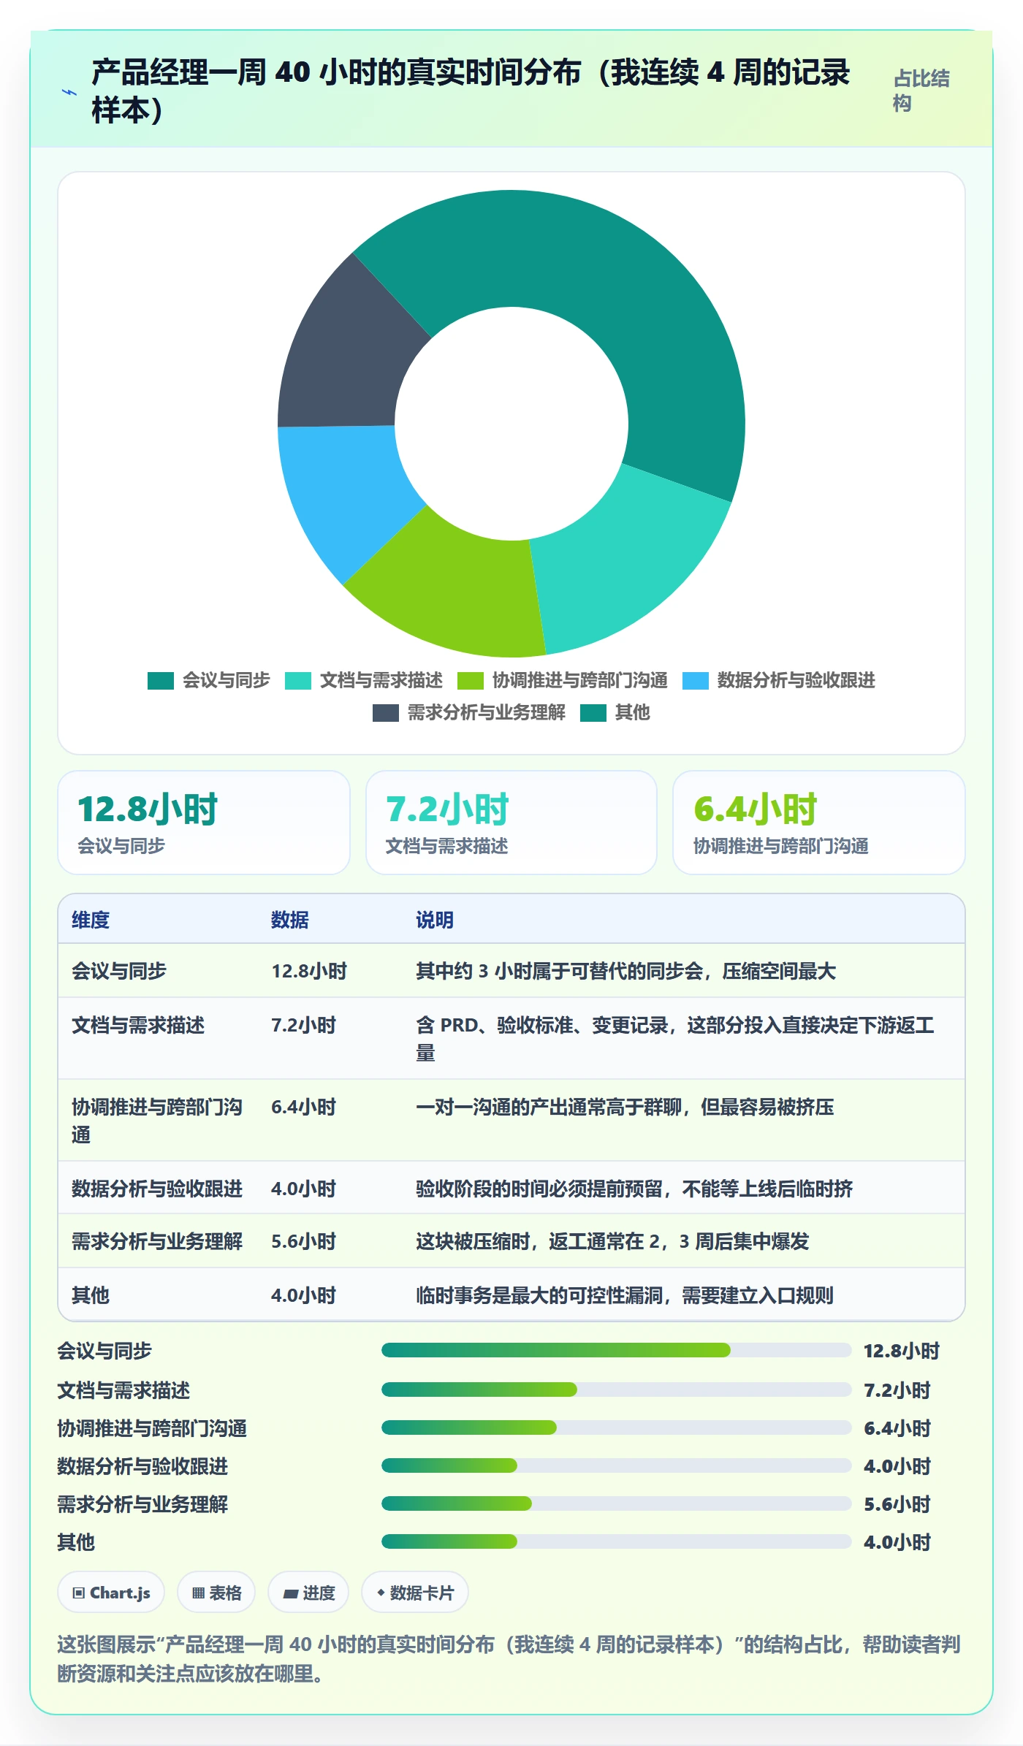The image size is (1023, 1746).
Task: Toggle the 数据分析与验收跟进 legend swatch
Action: [696, 681]
